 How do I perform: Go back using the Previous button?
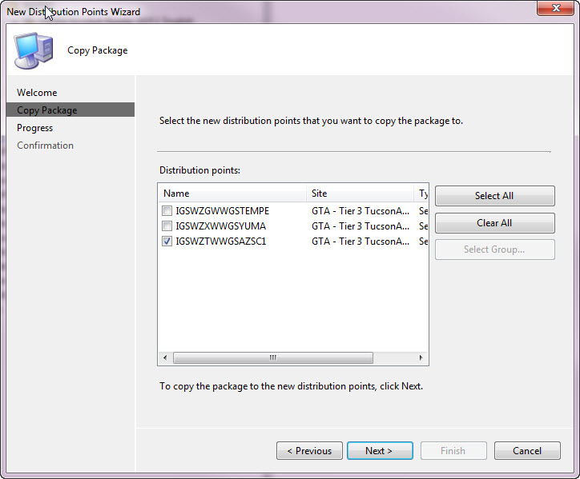point(309,451)
